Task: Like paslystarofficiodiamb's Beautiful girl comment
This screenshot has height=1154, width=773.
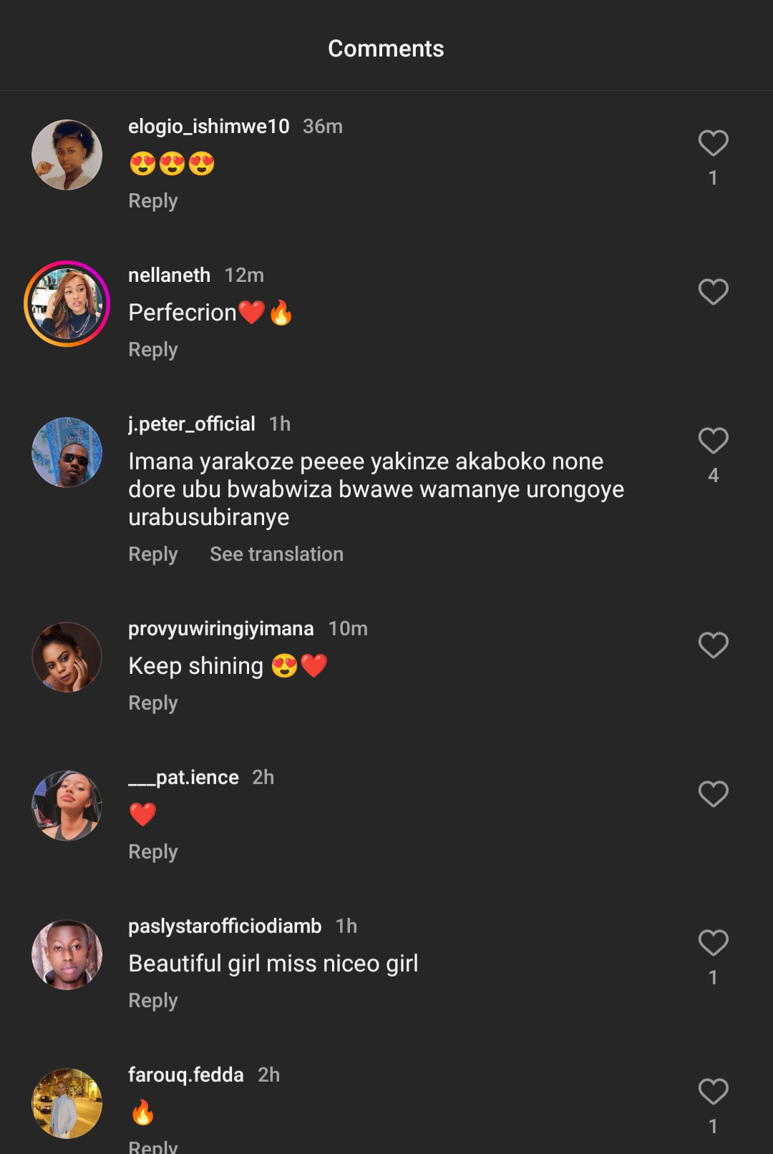Action: click(x=713, y=943)
